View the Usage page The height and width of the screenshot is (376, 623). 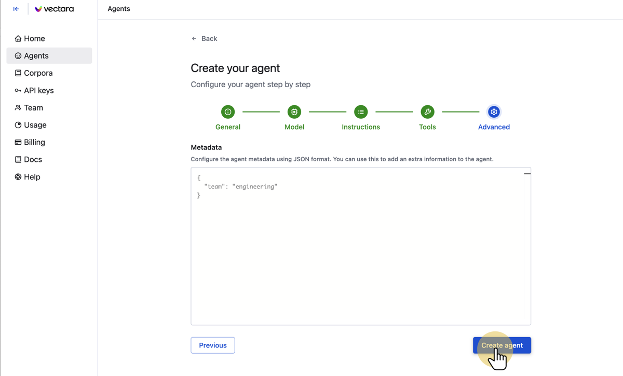coord(35,125)
